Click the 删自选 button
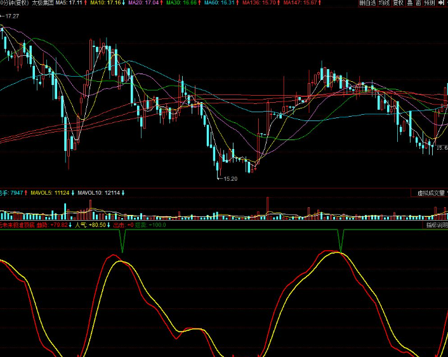This screenshot has width=448, height=357. 367,3
